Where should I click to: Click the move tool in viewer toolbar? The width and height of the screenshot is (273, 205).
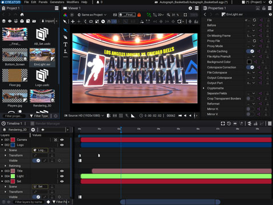click(x=73, y=22)
